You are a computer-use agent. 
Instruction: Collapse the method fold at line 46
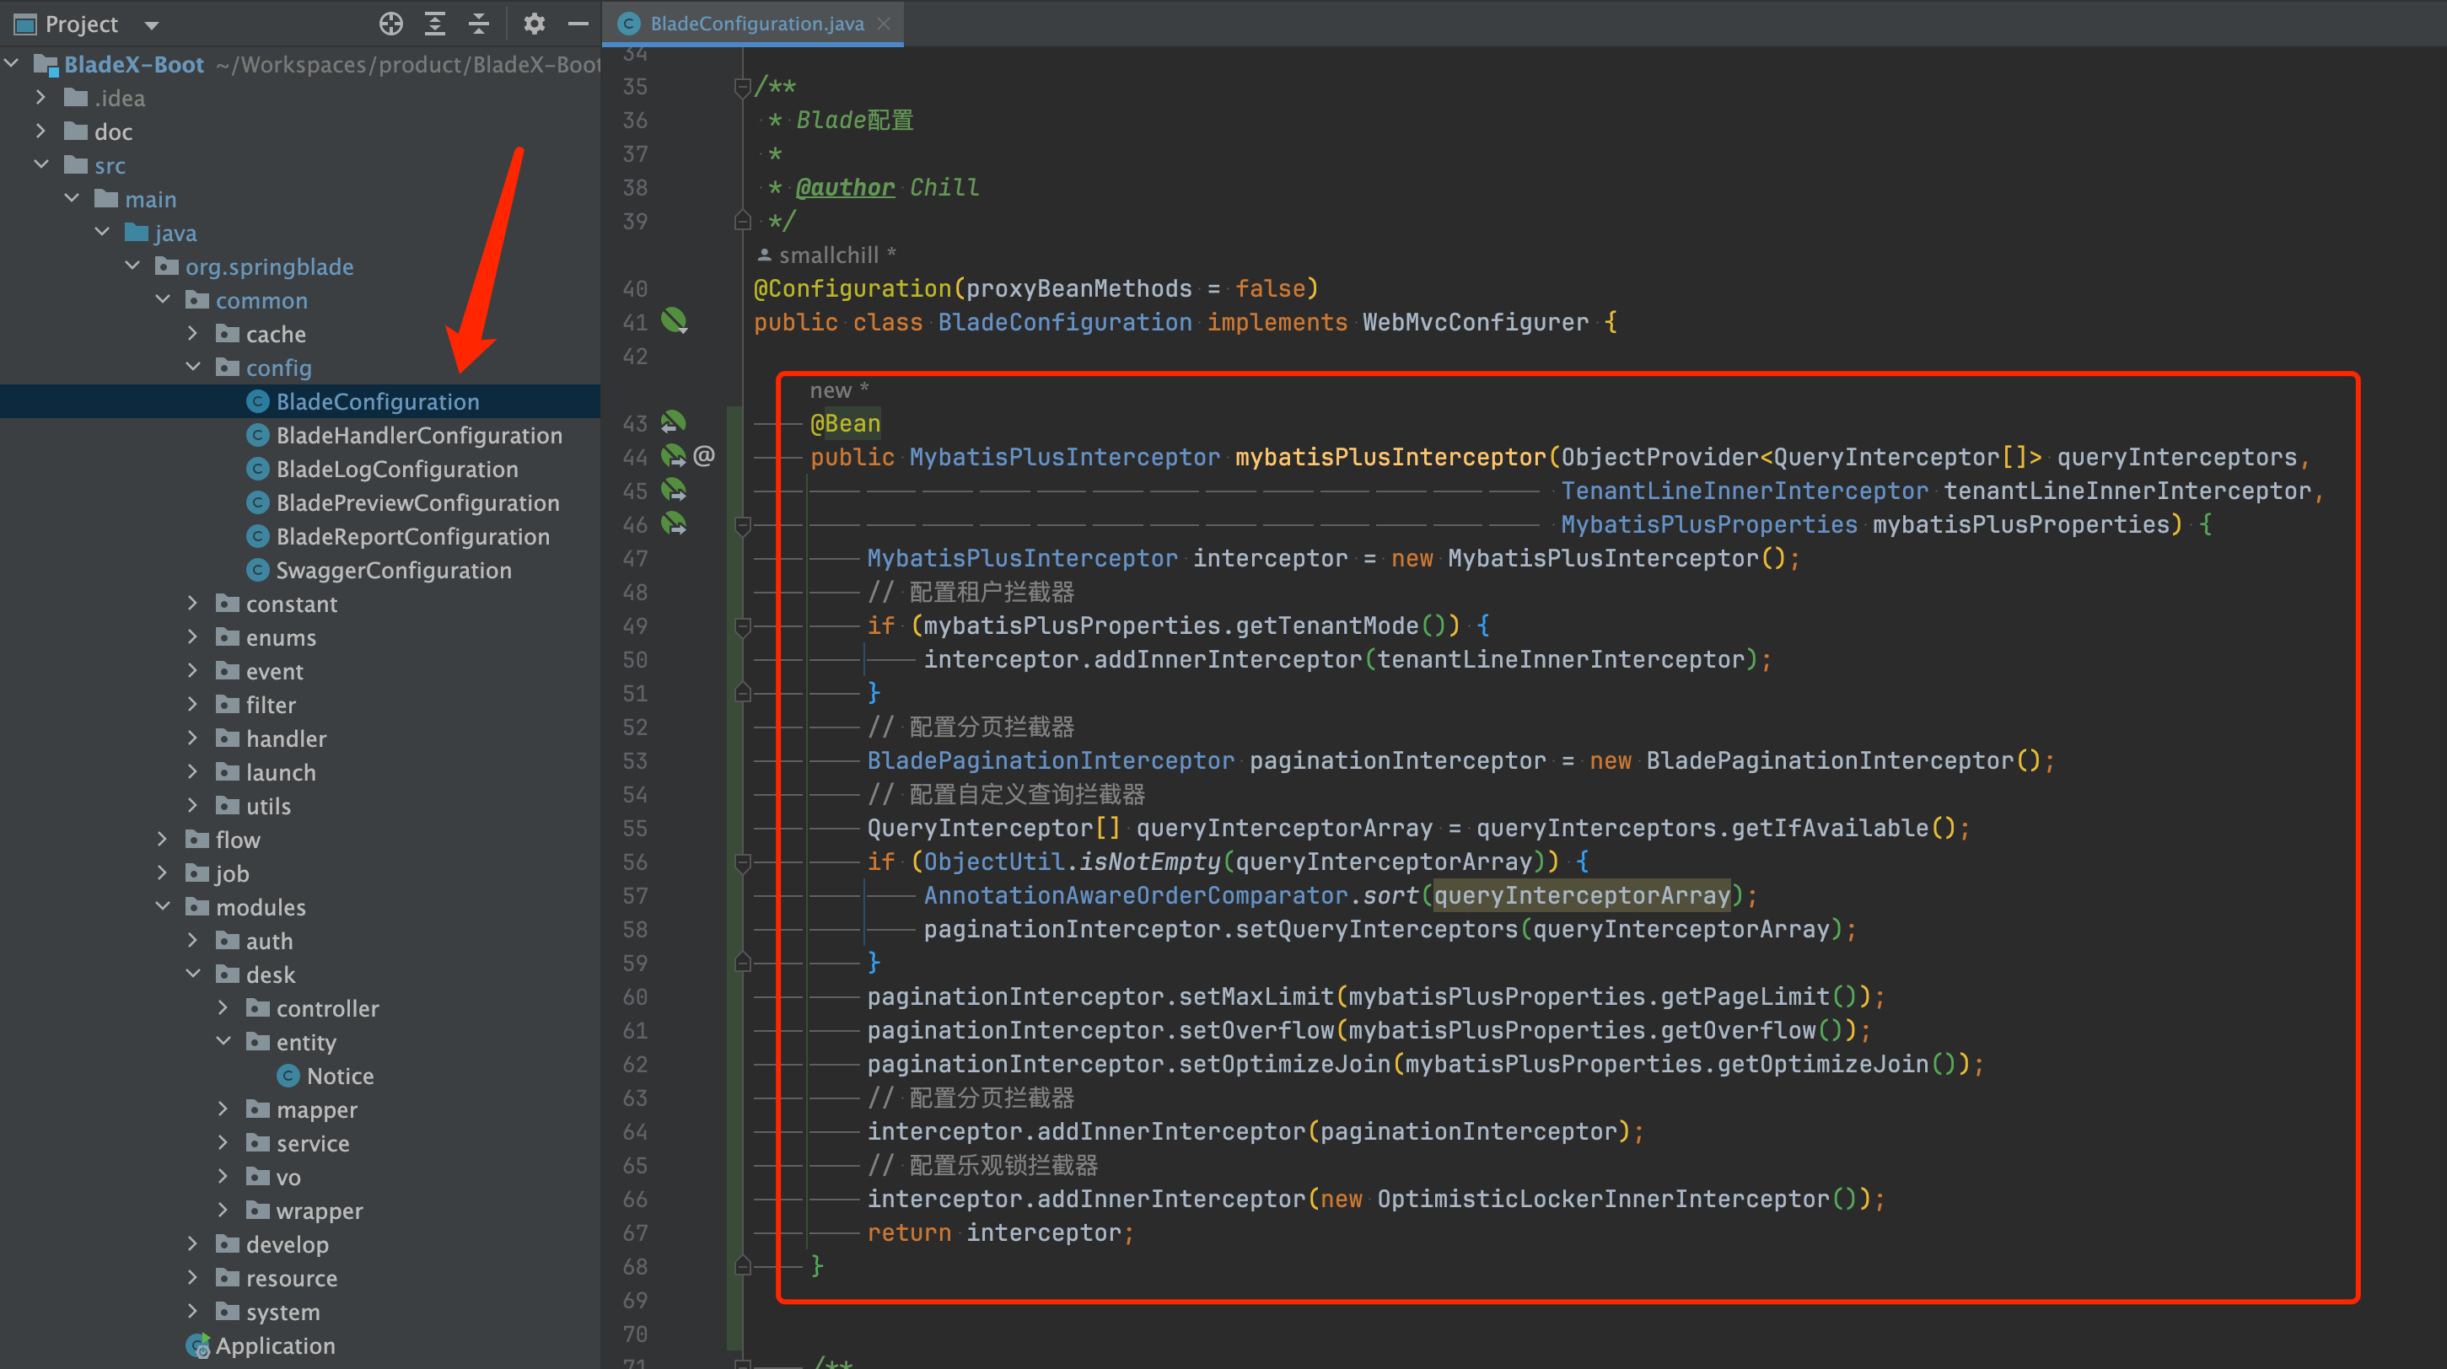click(743, 525)
